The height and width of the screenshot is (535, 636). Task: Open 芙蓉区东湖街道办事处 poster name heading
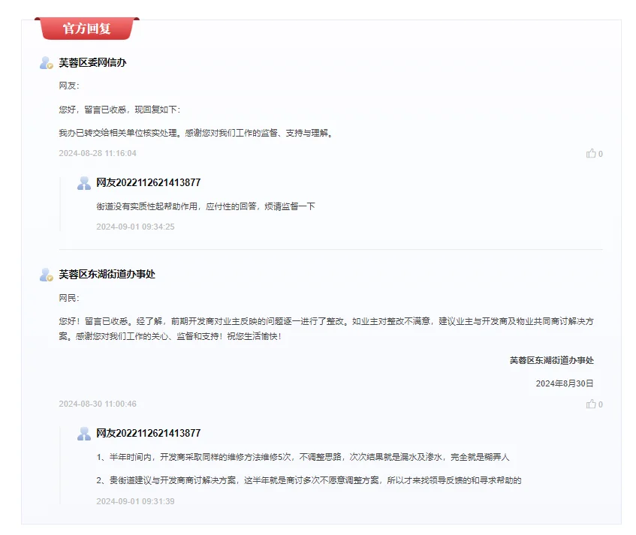pyautogui.click(x=107, y=275)
